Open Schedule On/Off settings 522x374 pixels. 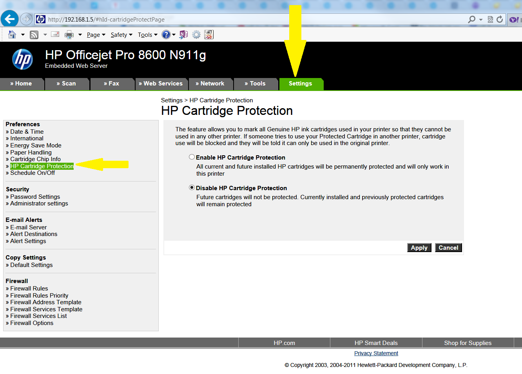point(33,173)
